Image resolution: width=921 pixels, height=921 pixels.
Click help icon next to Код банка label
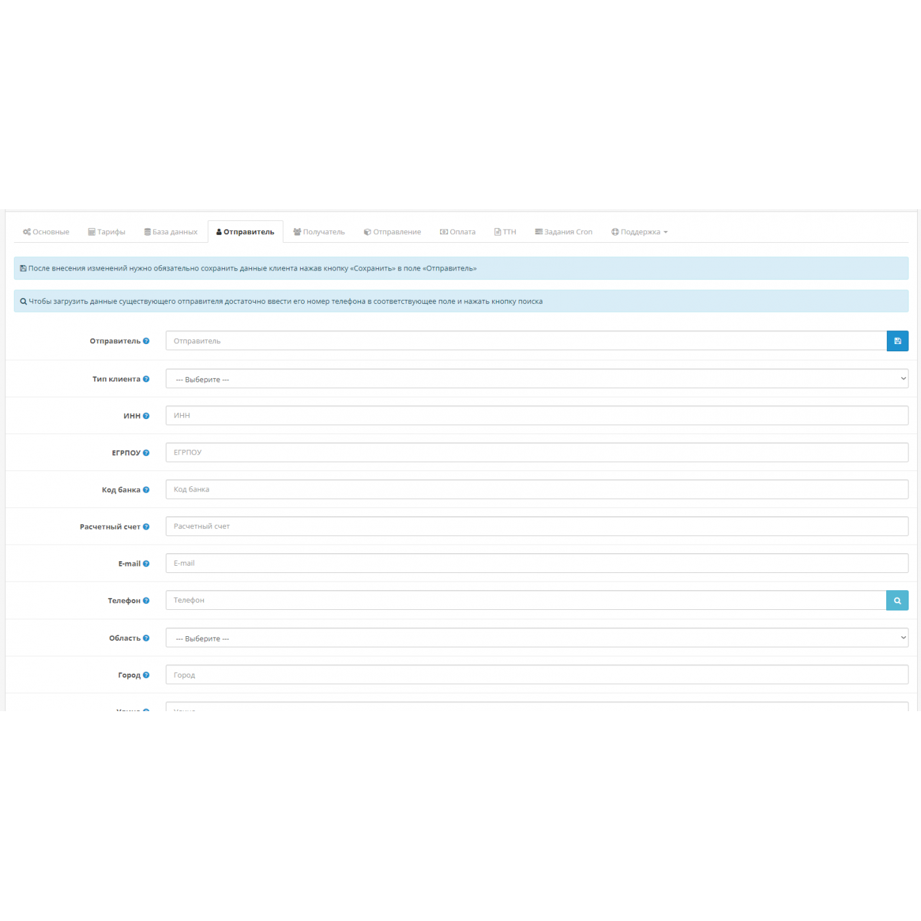tap(146, 489)
